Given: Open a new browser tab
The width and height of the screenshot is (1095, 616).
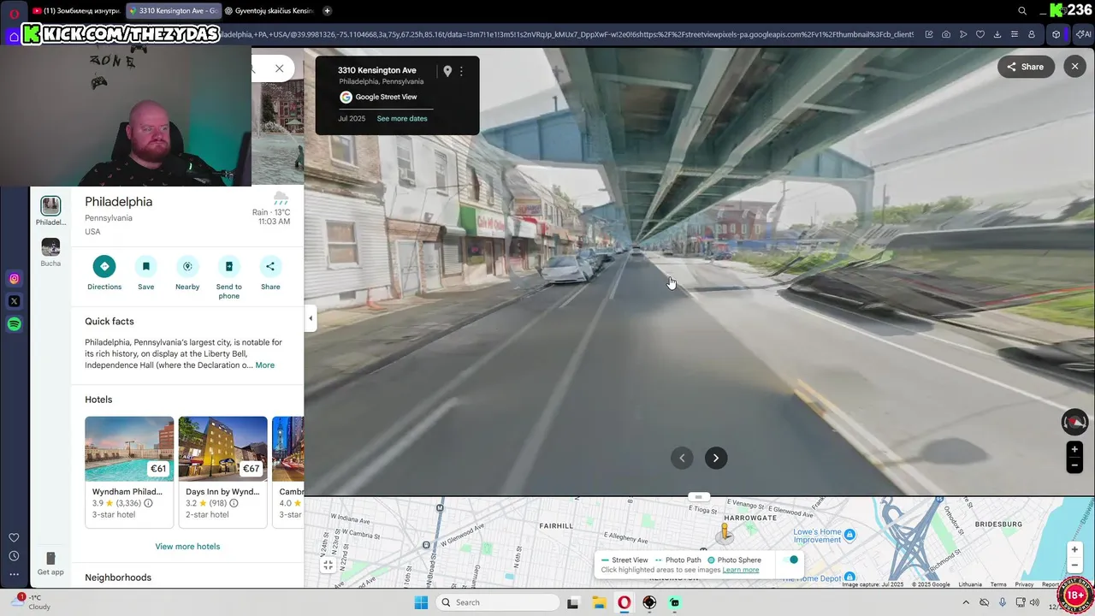Looking at the screenshot, I should [327, 11].
